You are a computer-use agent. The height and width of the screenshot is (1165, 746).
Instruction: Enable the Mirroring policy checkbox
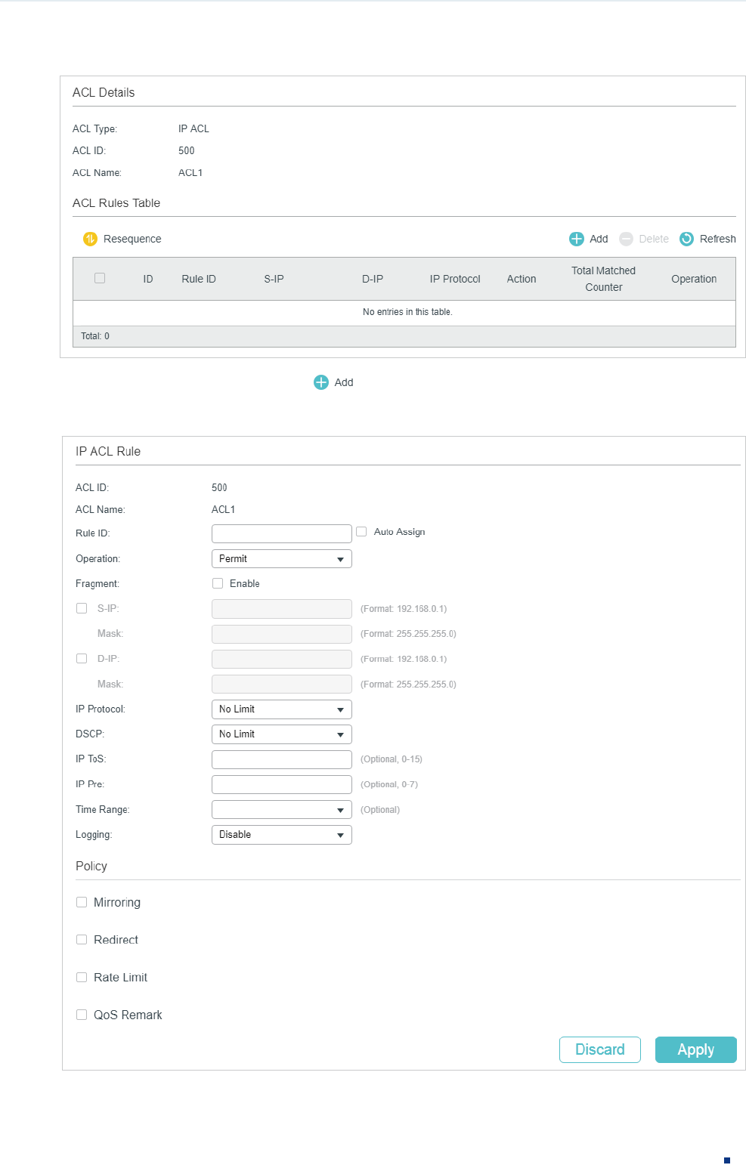click(82, 902)
